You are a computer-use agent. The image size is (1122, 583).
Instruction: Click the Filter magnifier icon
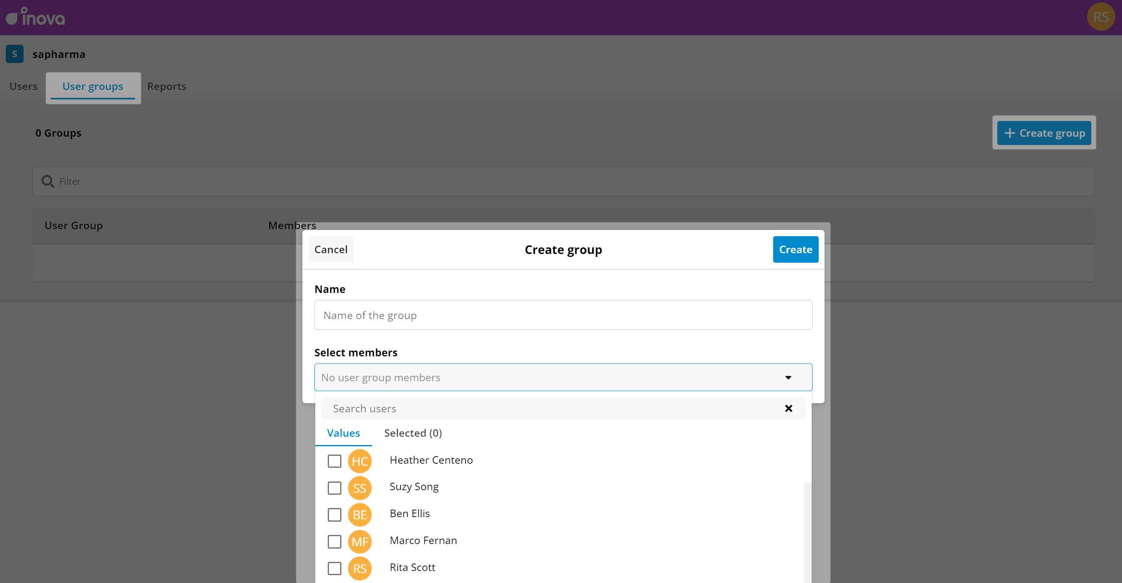(x=48, y=181)
